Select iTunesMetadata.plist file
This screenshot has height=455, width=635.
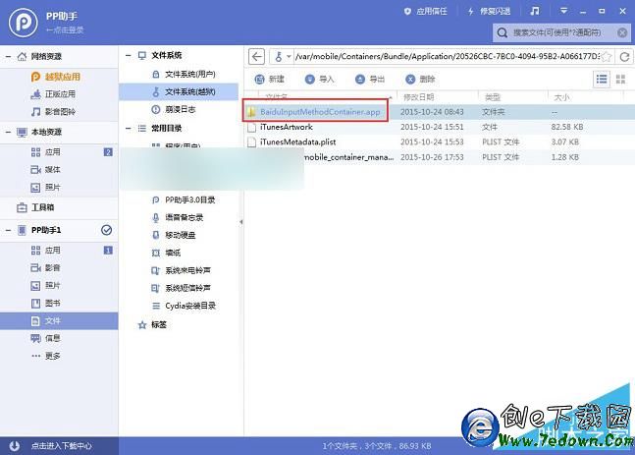coord(298,142)
